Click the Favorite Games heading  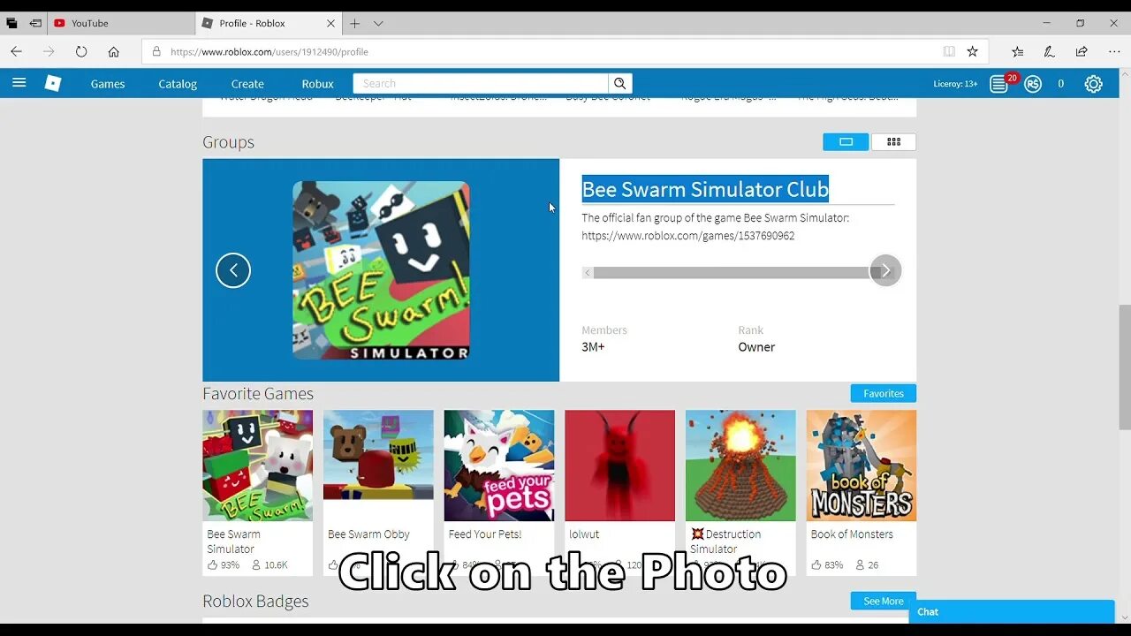tap(258, 394)
